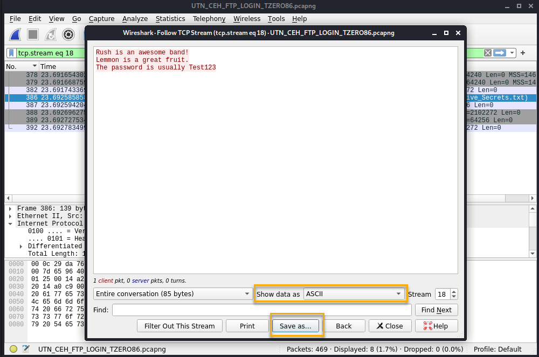The width and height of the screenshot is (539, 357).
Task: Click the stream text 'The password is usually Test123'
Action: 156,67
